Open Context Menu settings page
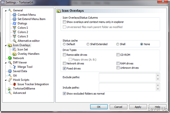 coord(27,15)
